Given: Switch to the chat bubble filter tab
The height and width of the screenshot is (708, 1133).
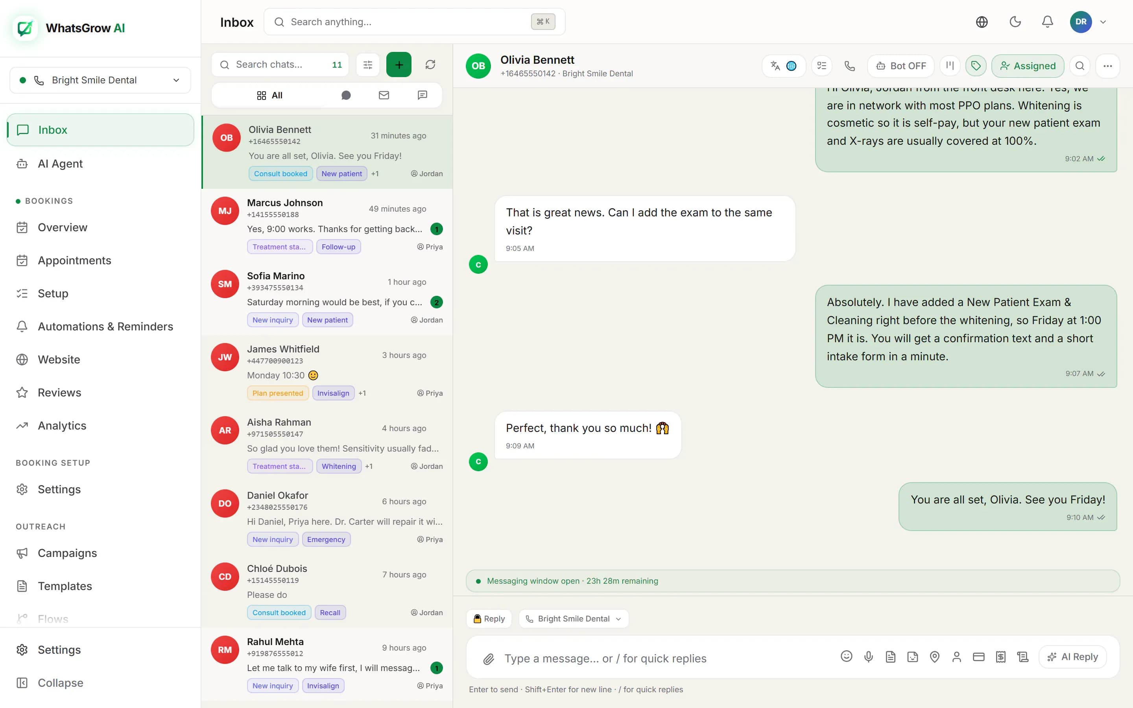Looking at the screenshot, I should pos(346,95).
